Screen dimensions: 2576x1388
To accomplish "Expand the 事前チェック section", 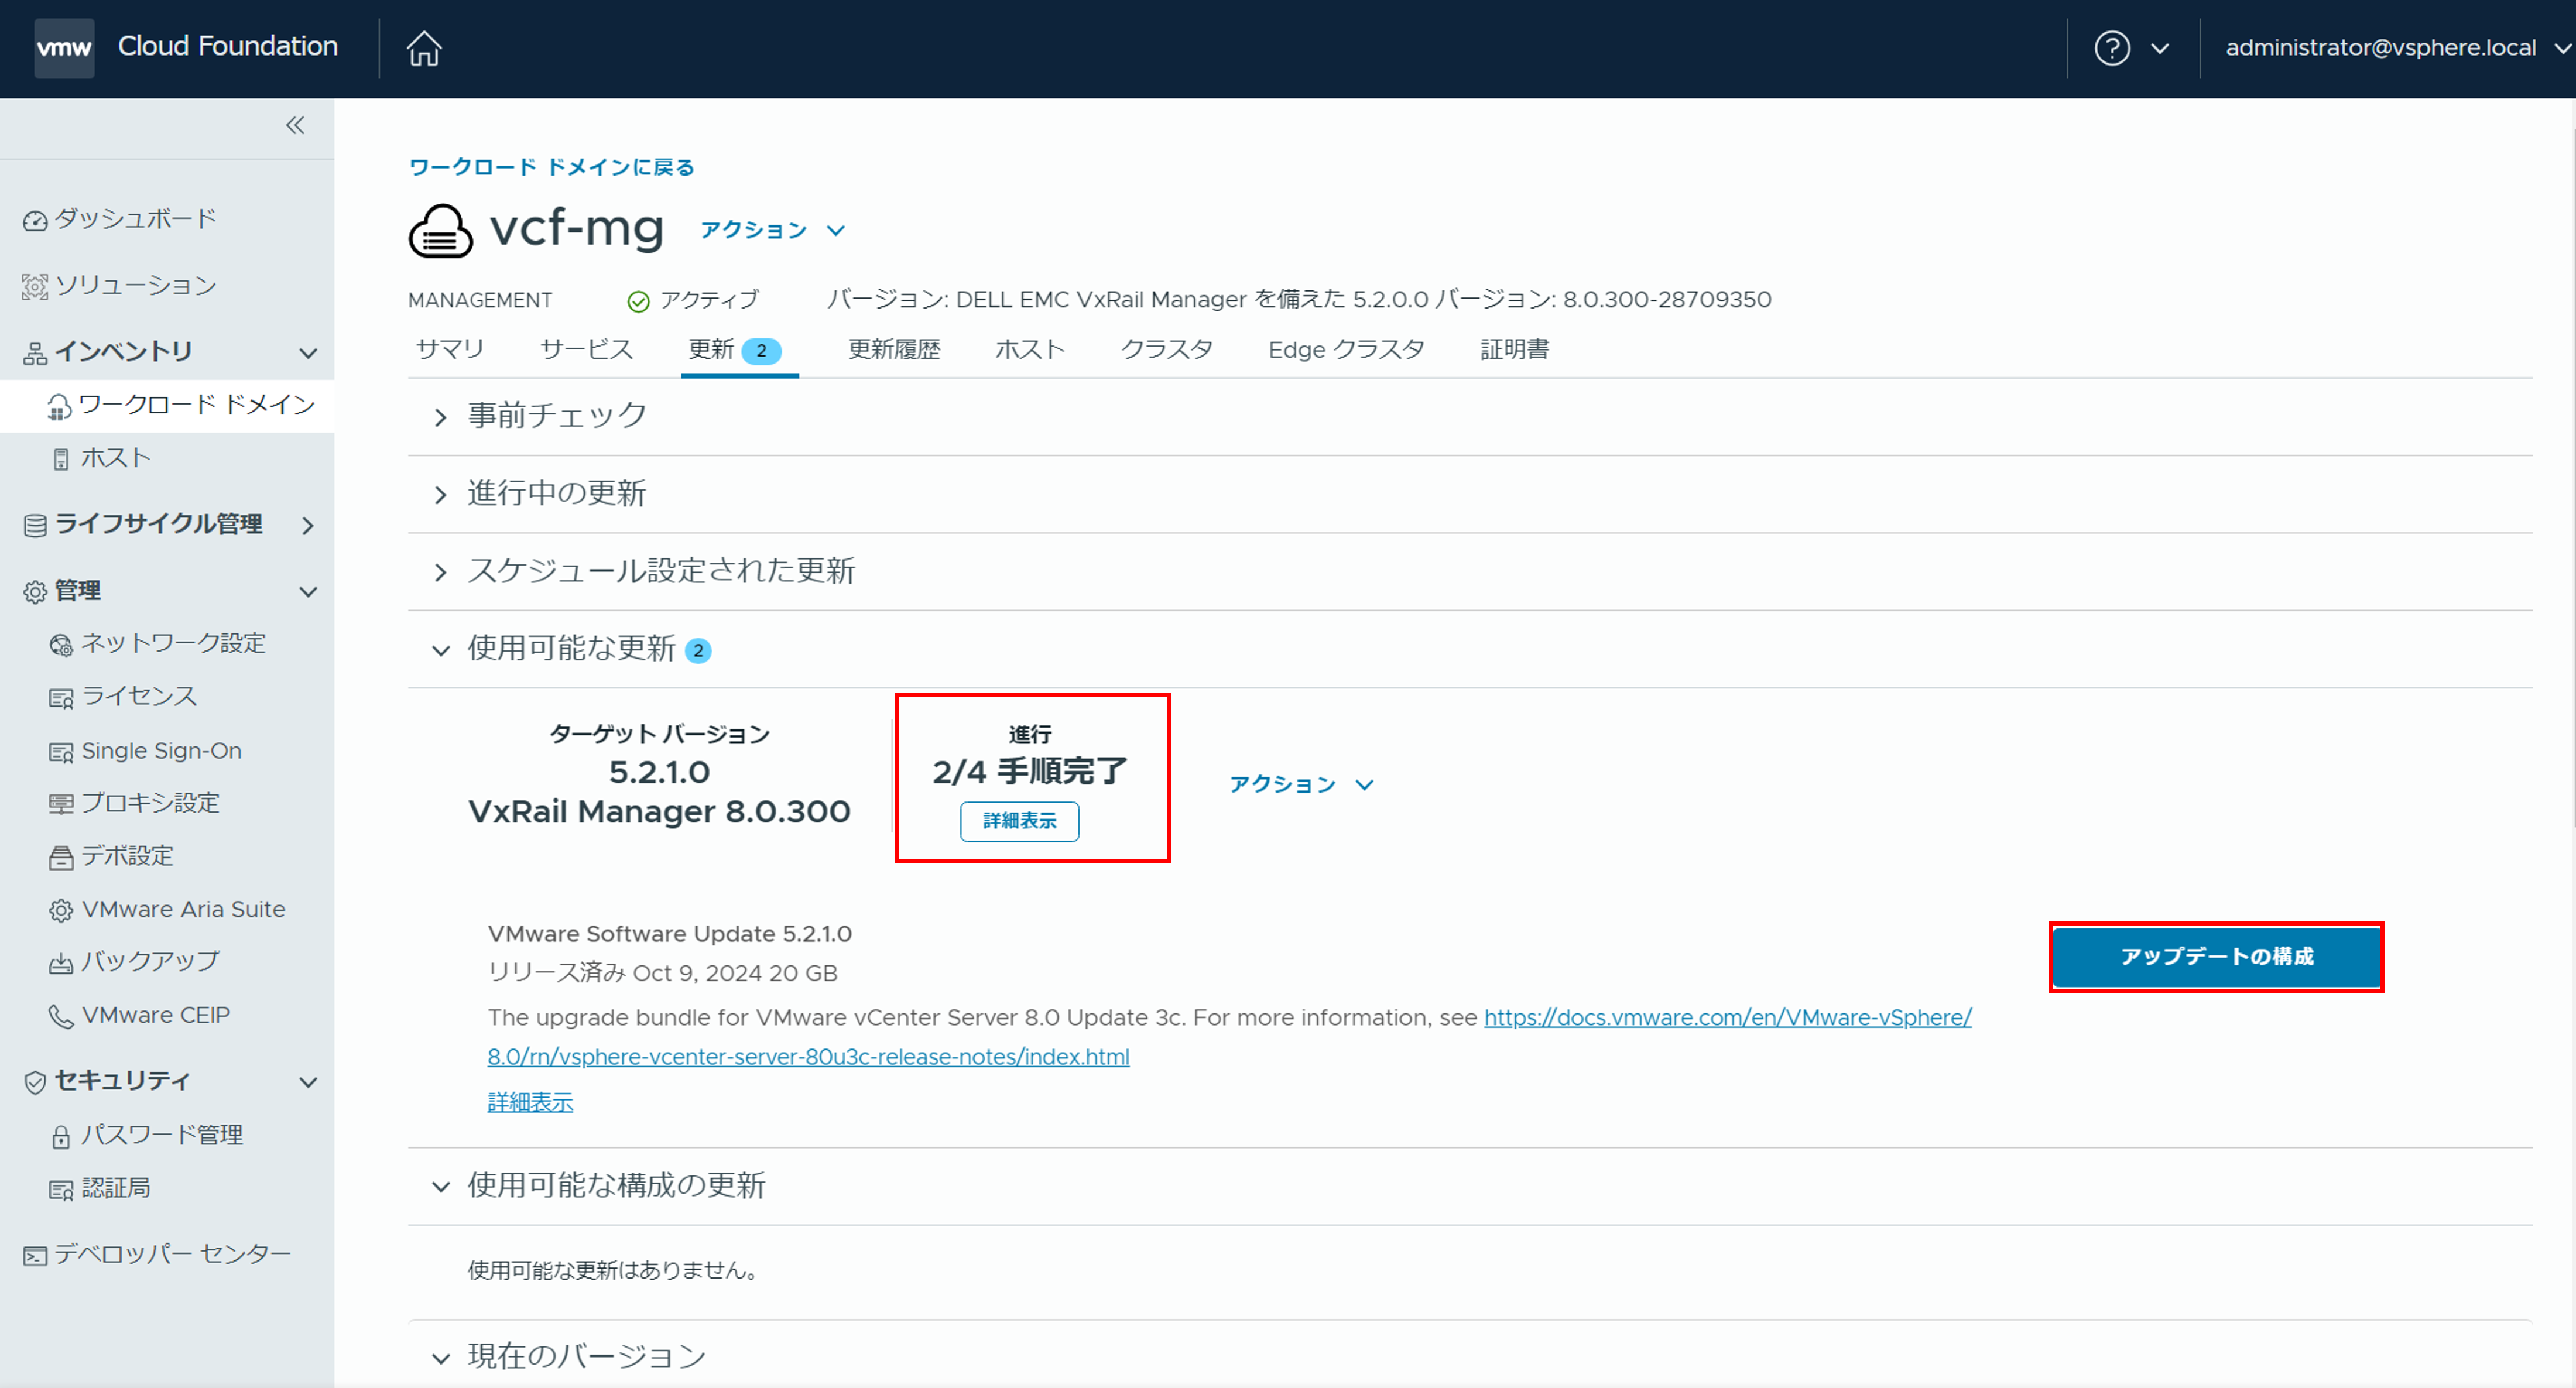I will (440, 417).
